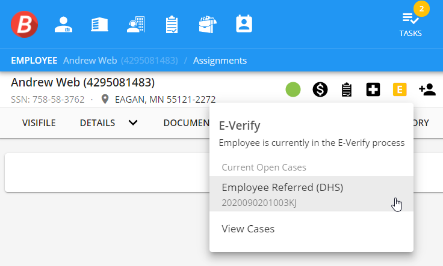Open the Calendar contact badge icon
The height and width of the screenshot is (266, 443).
(x=244, y=24)
